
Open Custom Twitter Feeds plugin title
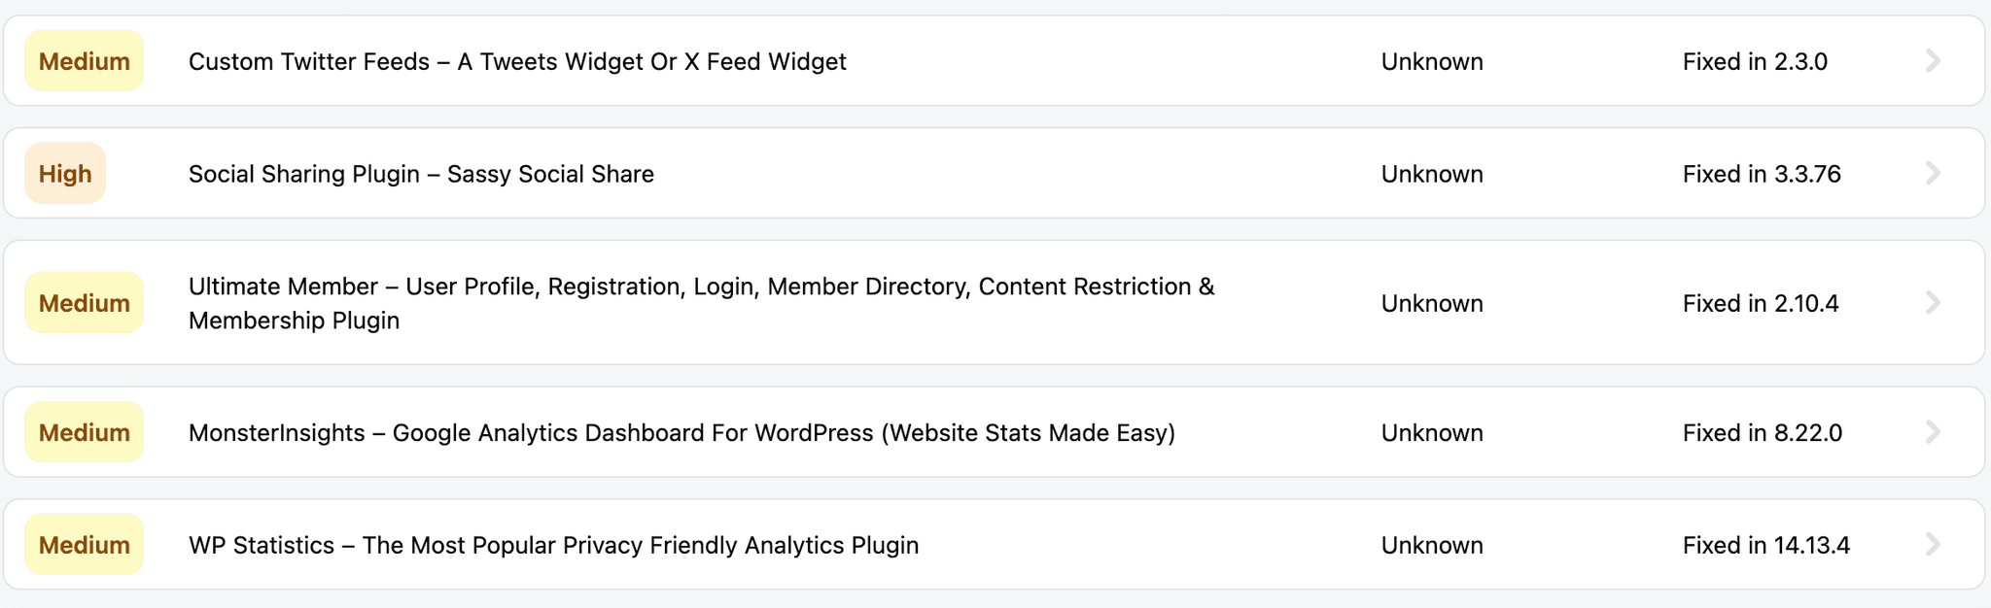point(517,62)
